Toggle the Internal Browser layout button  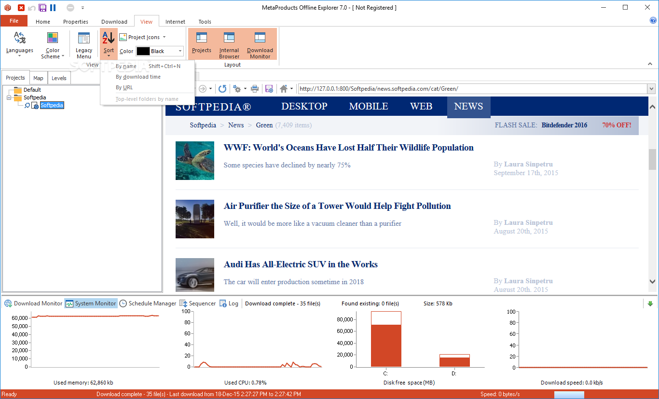point(229,44)
